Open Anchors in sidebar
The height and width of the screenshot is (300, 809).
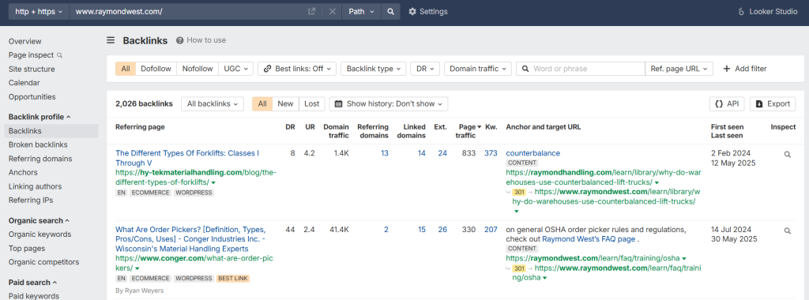coord(23,172)
